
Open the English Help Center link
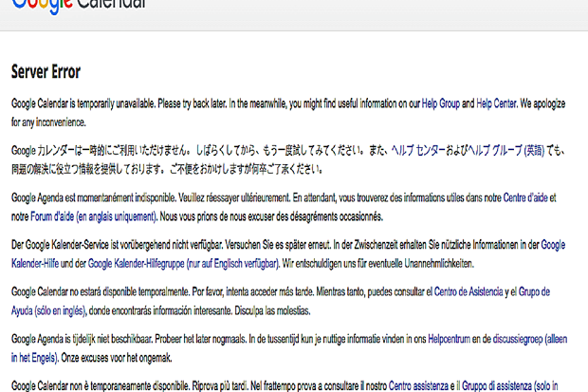496,103
